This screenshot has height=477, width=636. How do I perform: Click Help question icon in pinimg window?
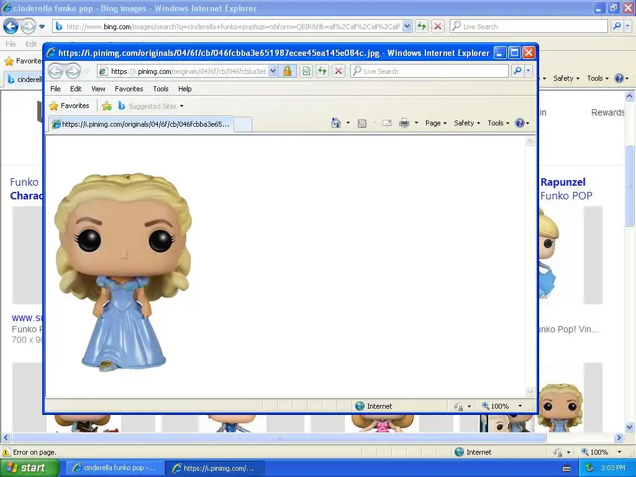(520, 123)
